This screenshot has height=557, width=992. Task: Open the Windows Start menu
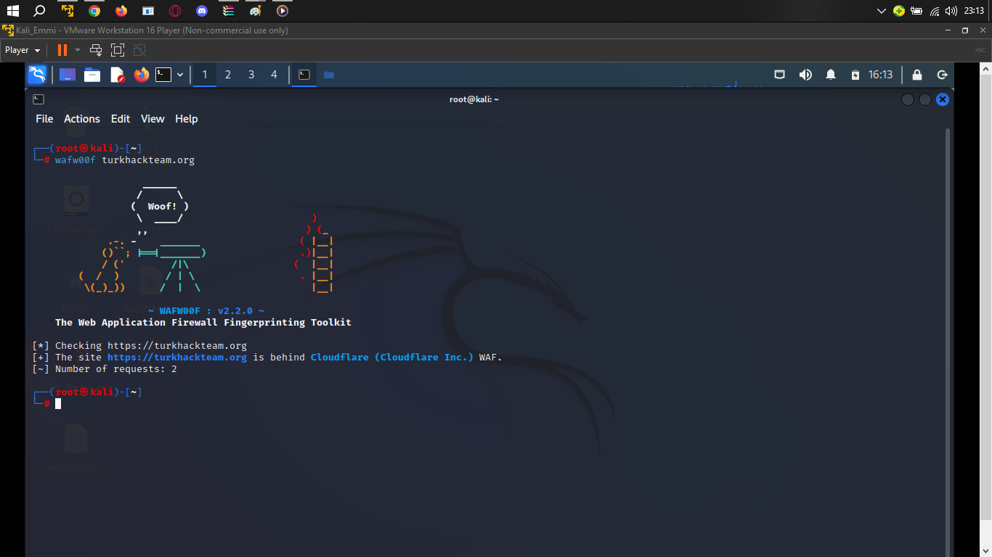click(x=12, y=11)
